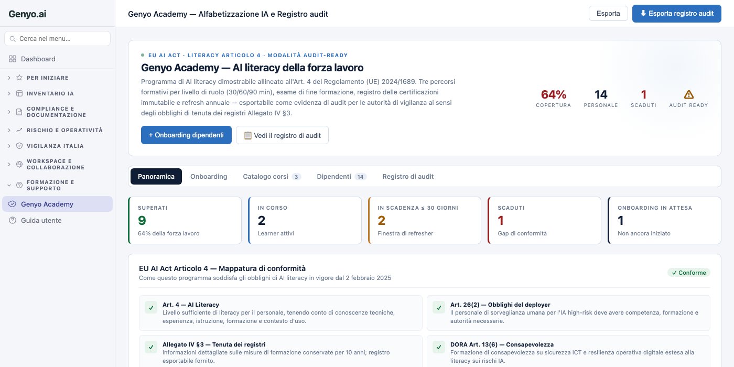Image resolution: width=734 pixels, height=367 pixels.
Task: Click the Genyo Academy graduation cap icon
Action: 13,204
